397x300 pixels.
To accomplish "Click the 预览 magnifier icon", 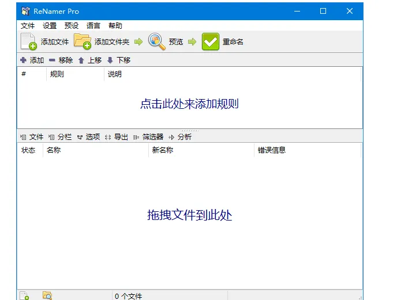I will click(x=157, y=41).
